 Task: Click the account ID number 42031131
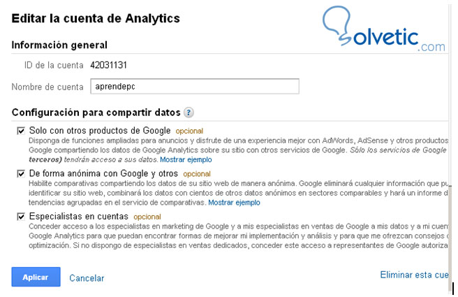(108, 66)
